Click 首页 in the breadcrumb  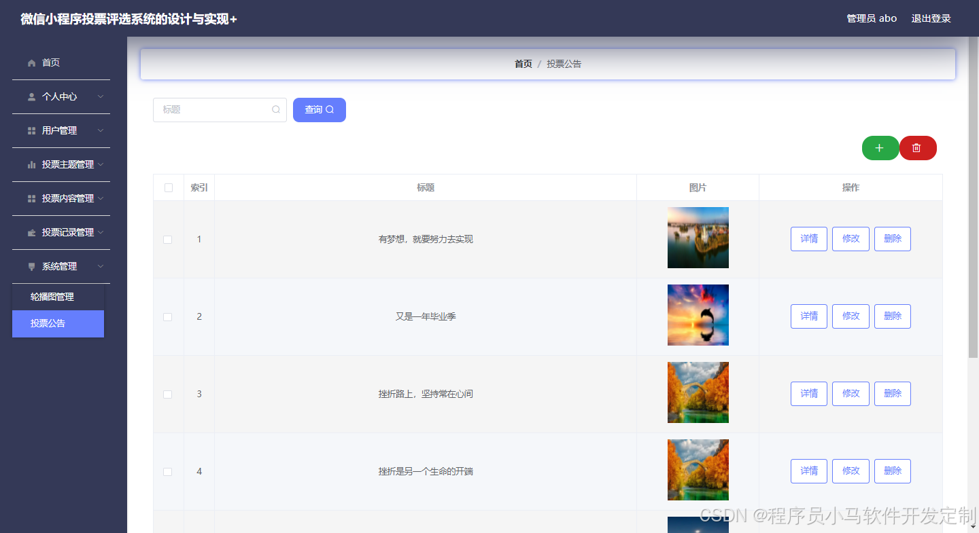[x=523, y=64]
